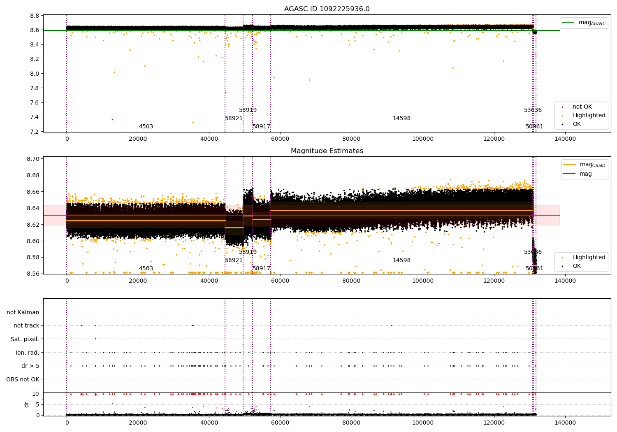Select obsid label 53636 in the top plot
Image resolution: width=617 pixels, height=432 pixels.
coord(533,110)
